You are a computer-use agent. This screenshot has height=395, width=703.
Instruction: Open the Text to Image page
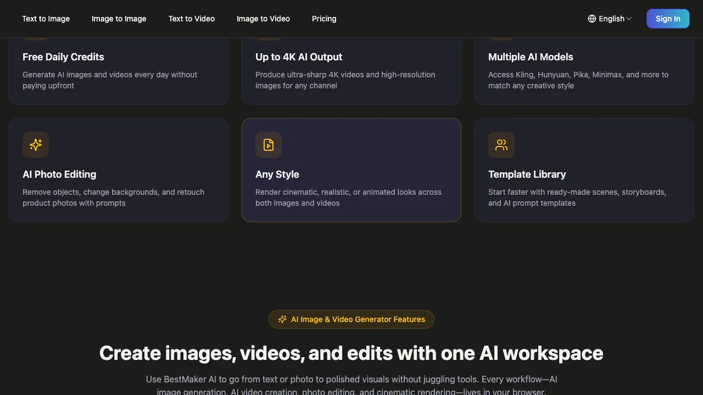[x=46, y=18]
